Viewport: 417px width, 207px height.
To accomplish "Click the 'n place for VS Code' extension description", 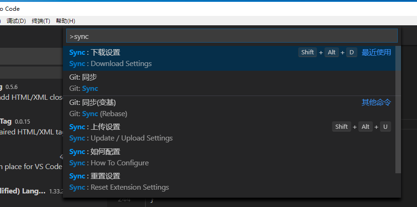I will (x=31, y=167).
